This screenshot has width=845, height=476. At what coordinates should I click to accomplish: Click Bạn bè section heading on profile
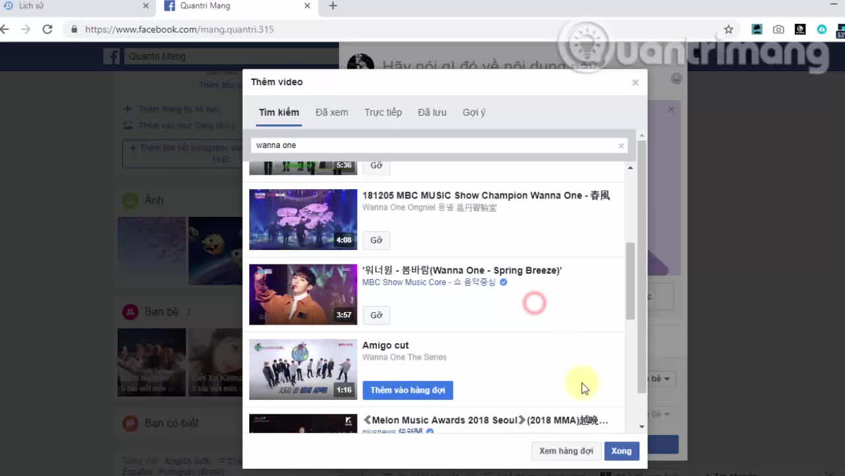(162, 311)
